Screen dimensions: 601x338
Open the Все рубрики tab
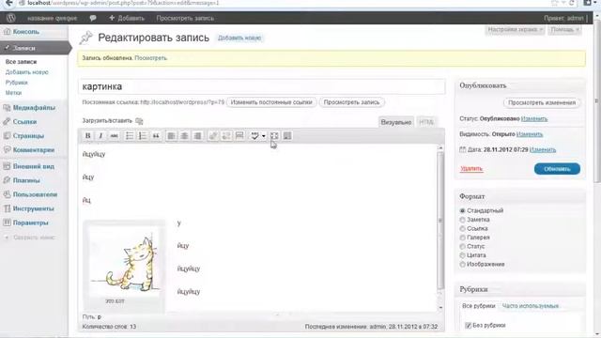point(479,306)
